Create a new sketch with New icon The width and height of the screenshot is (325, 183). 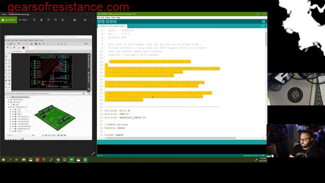point(108,21)
